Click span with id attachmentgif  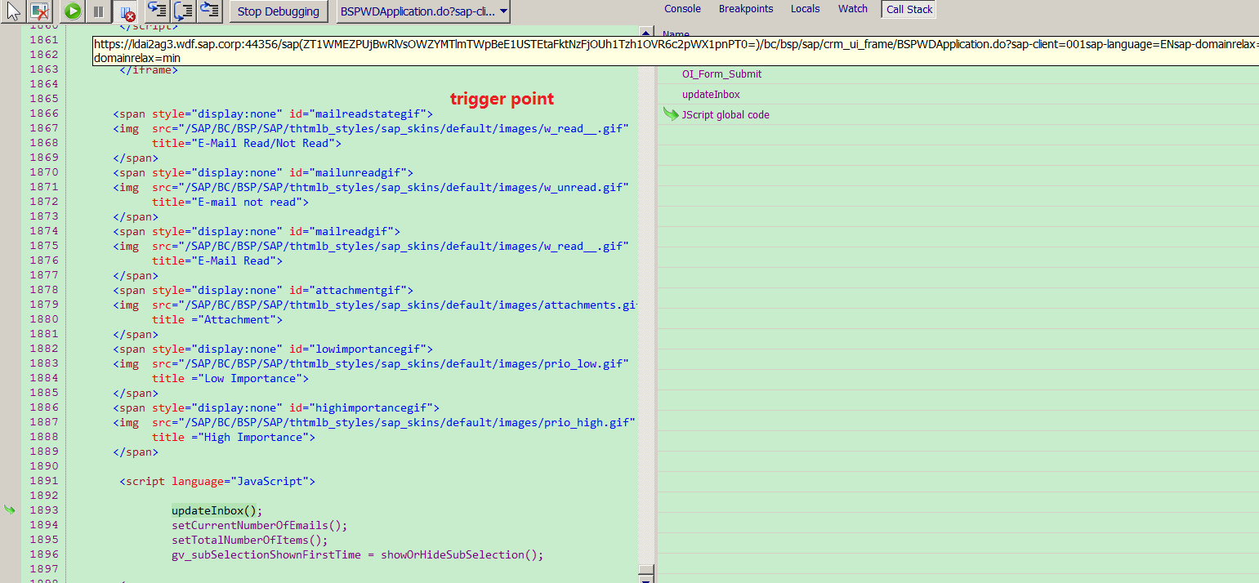click(x=263, y=290)
